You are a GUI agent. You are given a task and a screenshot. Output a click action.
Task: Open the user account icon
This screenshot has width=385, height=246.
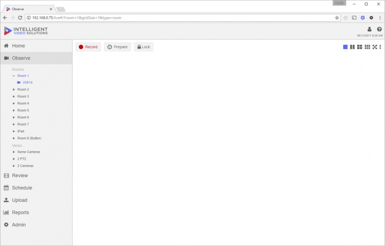pos(369,29)
